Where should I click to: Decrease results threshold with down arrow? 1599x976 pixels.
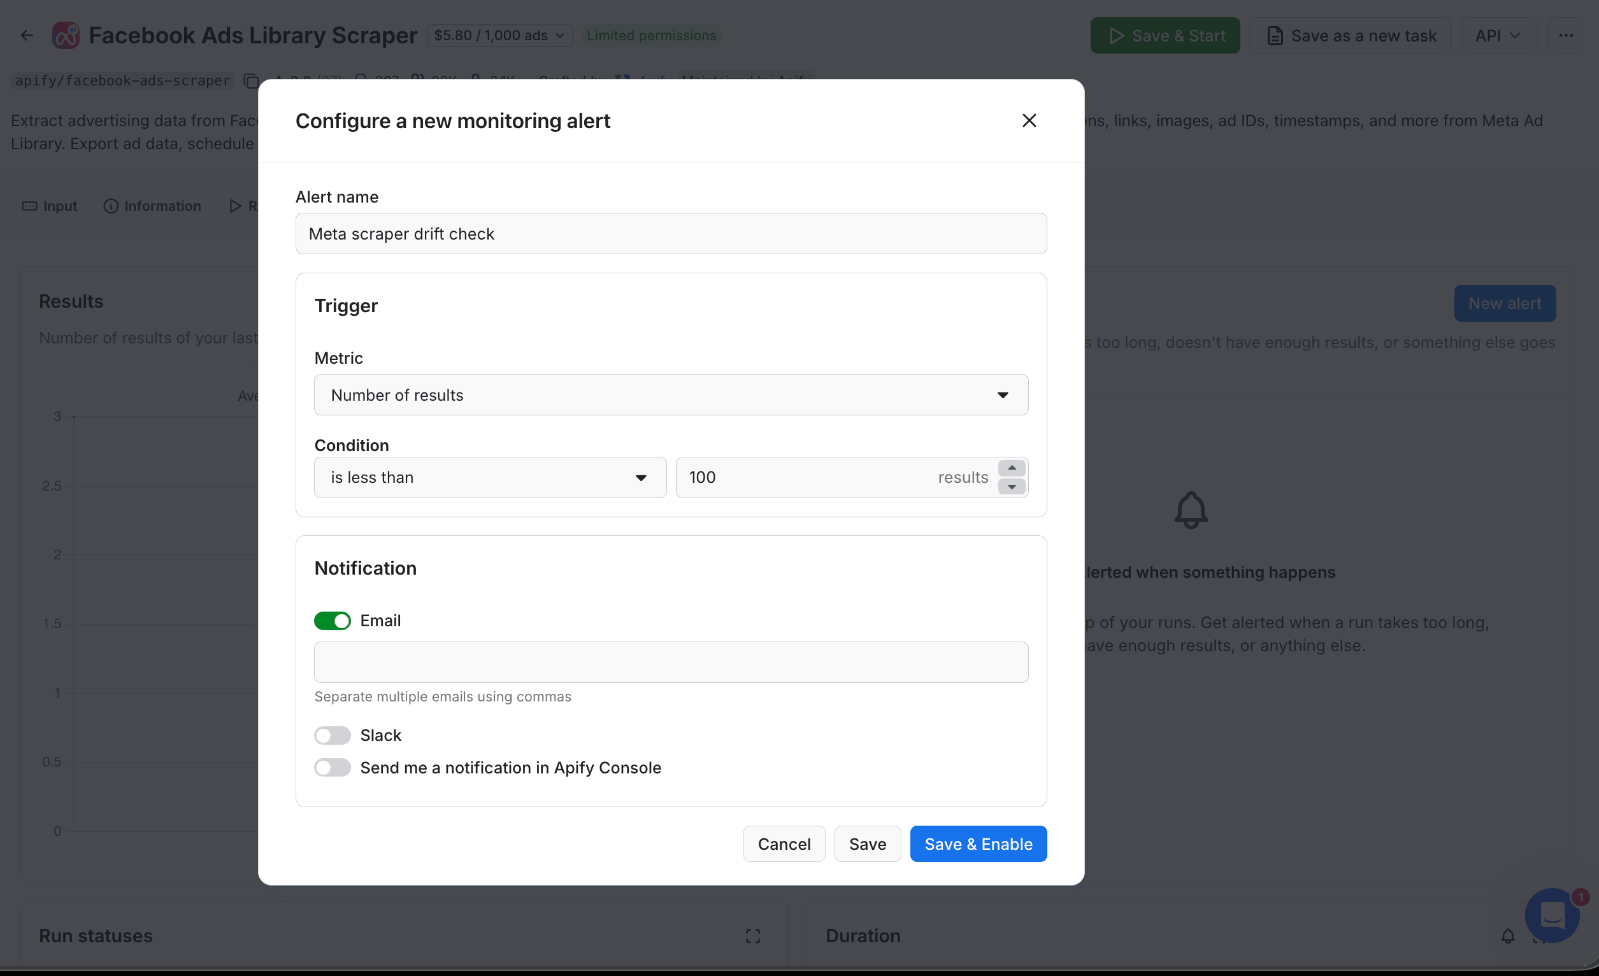[1011, 487]
